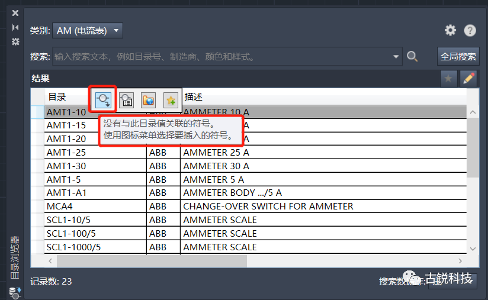Click the insert symbol icon in popup toolbar
Screen dimensions: 488x300
pyautogui.click(x=103, y=100)
